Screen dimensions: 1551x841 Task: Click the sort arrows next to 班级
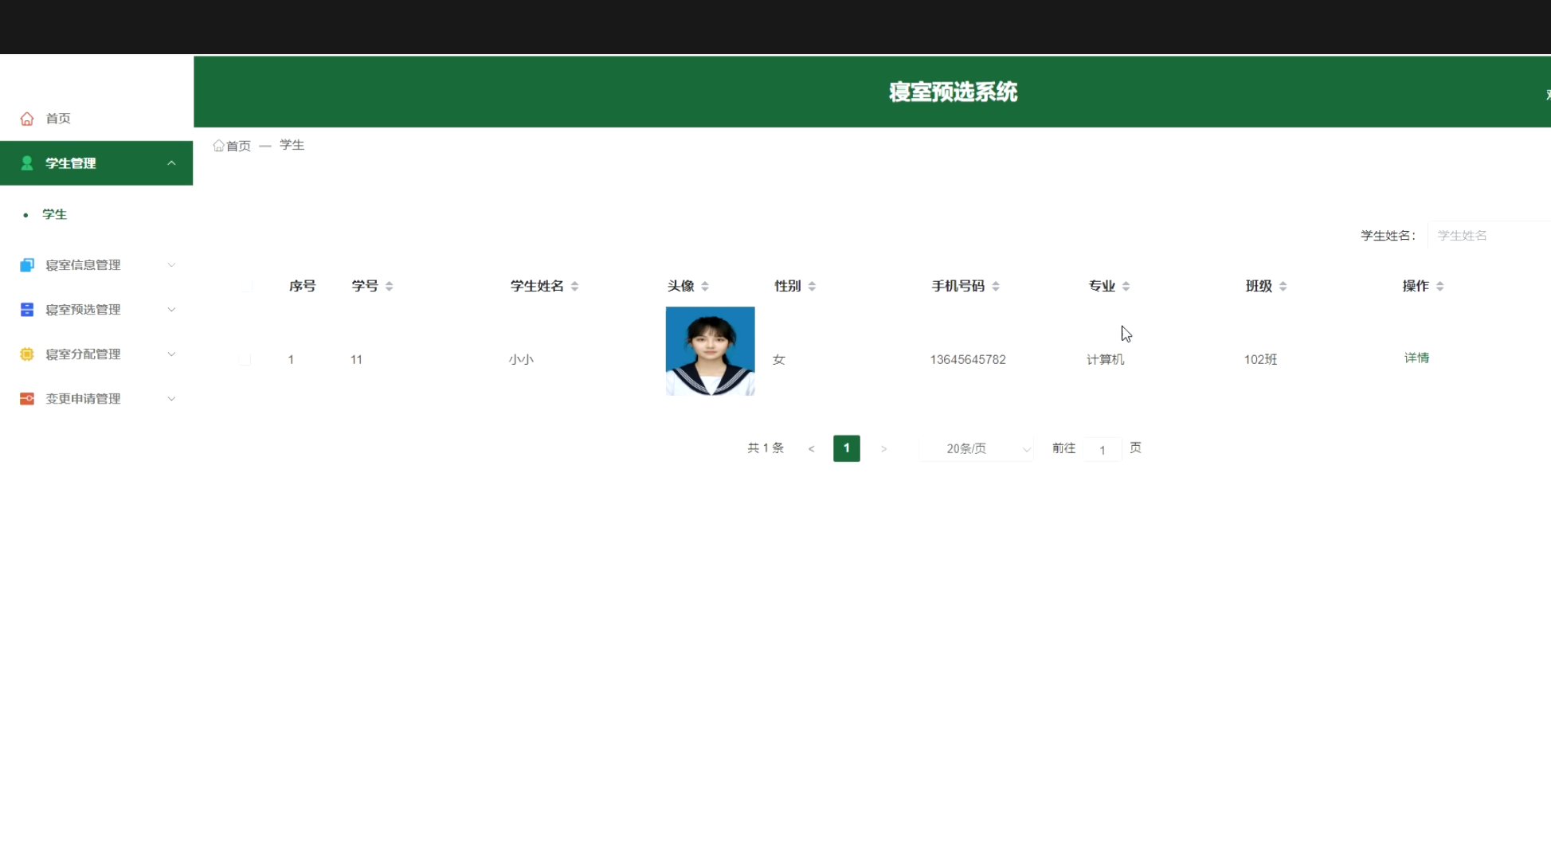tap(1283, 287)
